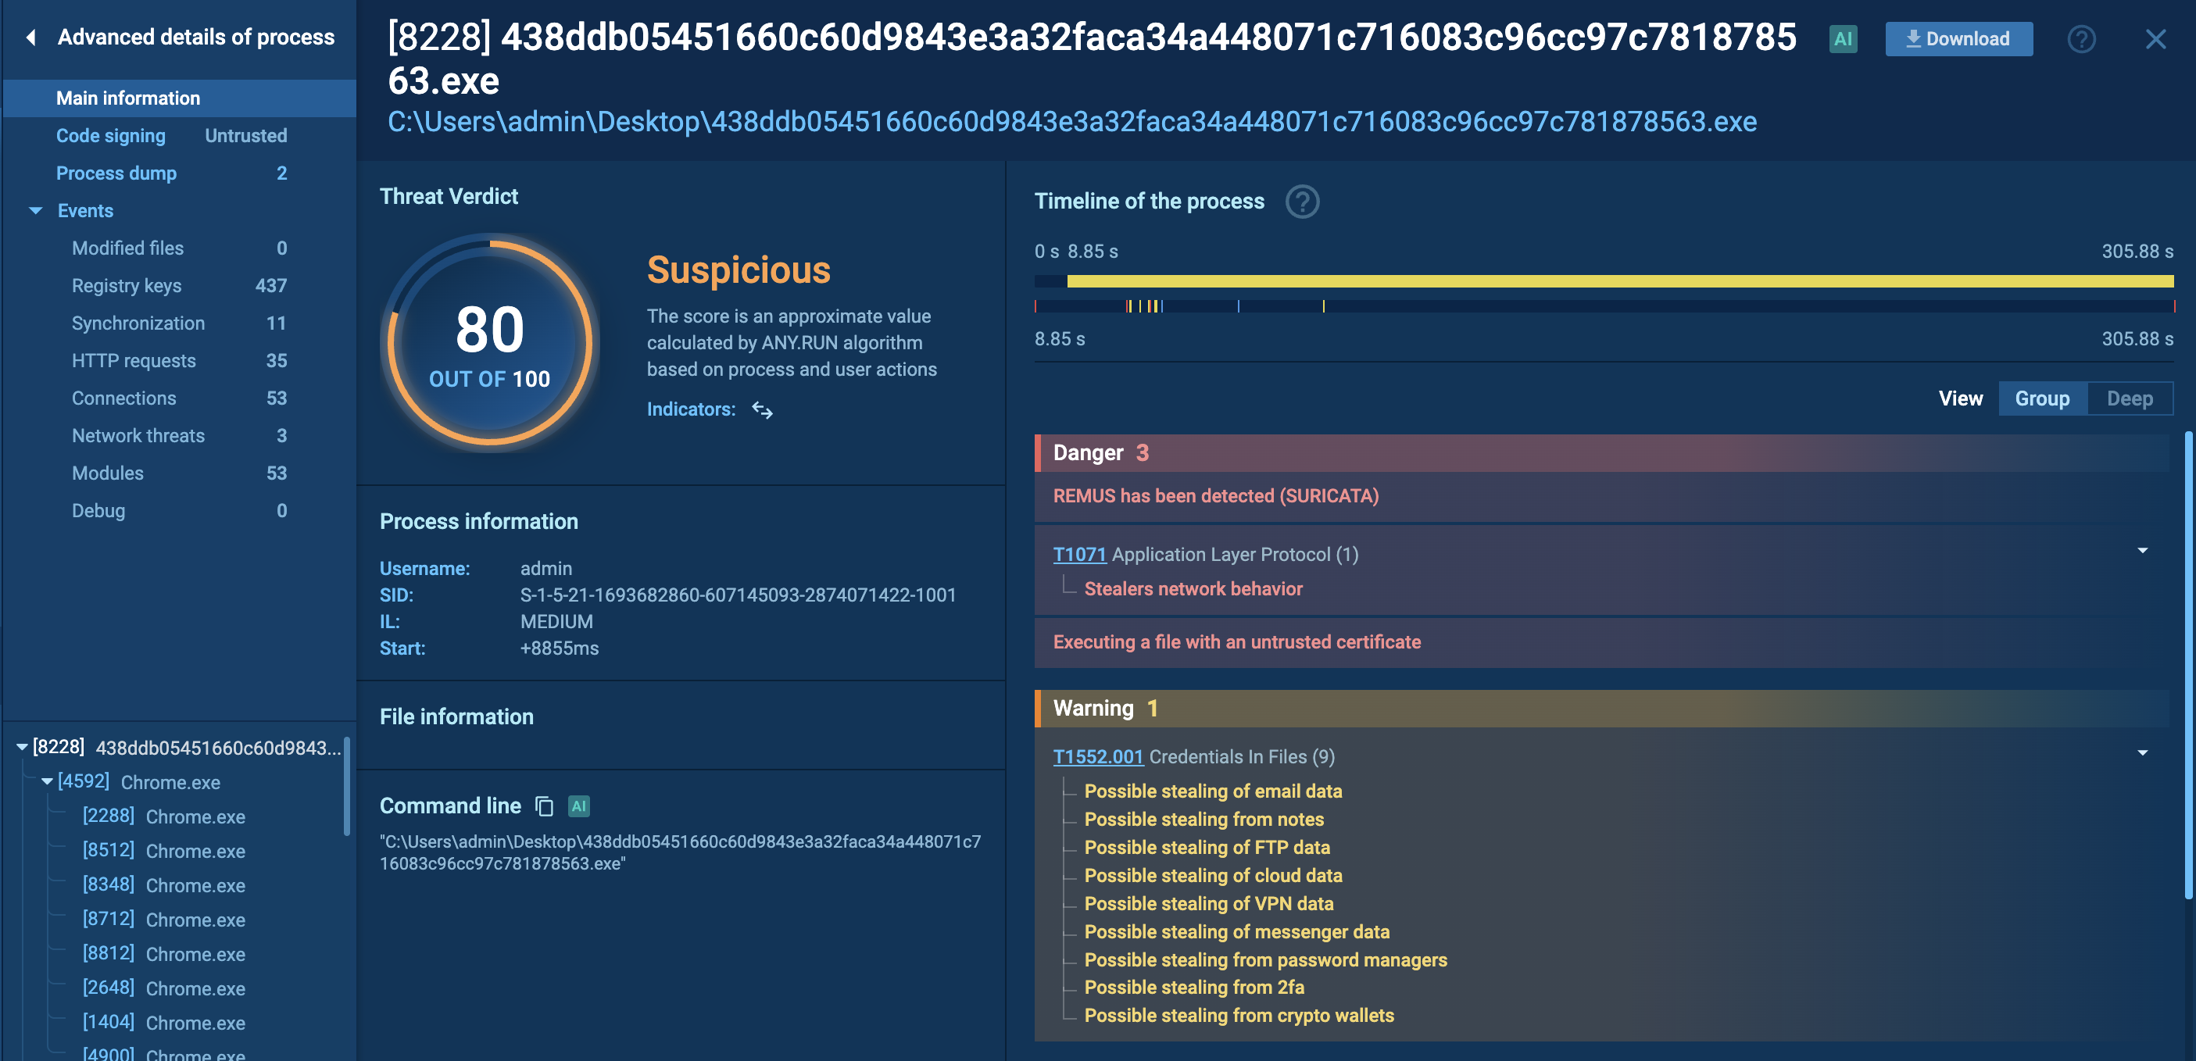Switch timeline view to Deep
This screenshot has width=2196, height=1061.
point(2130,398)
